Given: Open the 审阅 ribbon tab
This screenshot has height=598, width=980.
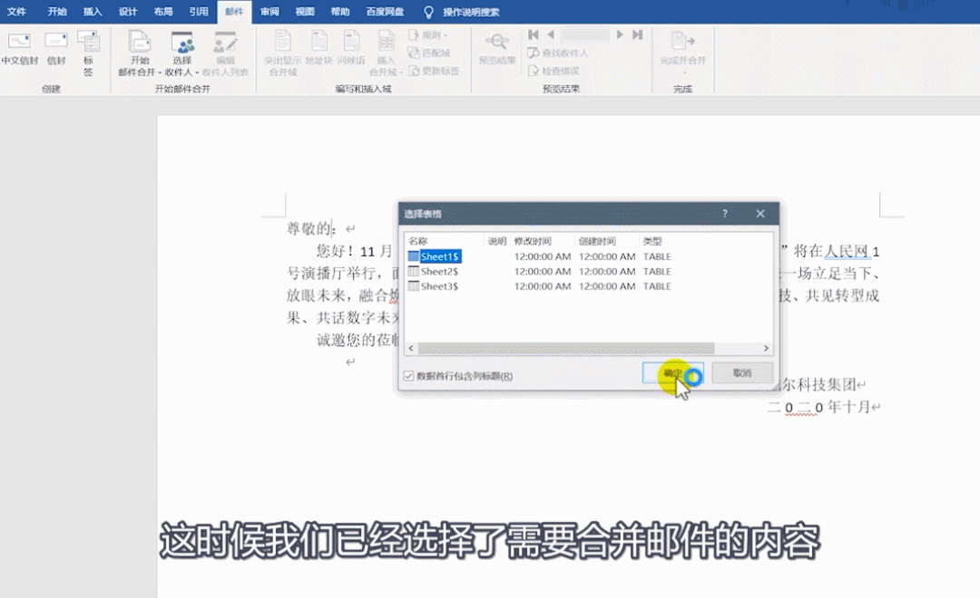Looking at the screenshot, I should click(269, 12).
